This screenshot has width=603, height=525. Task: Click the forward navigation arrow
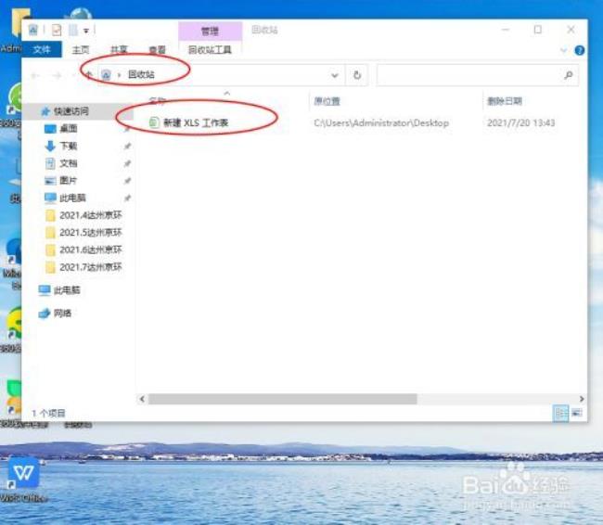tap(57, 75)
